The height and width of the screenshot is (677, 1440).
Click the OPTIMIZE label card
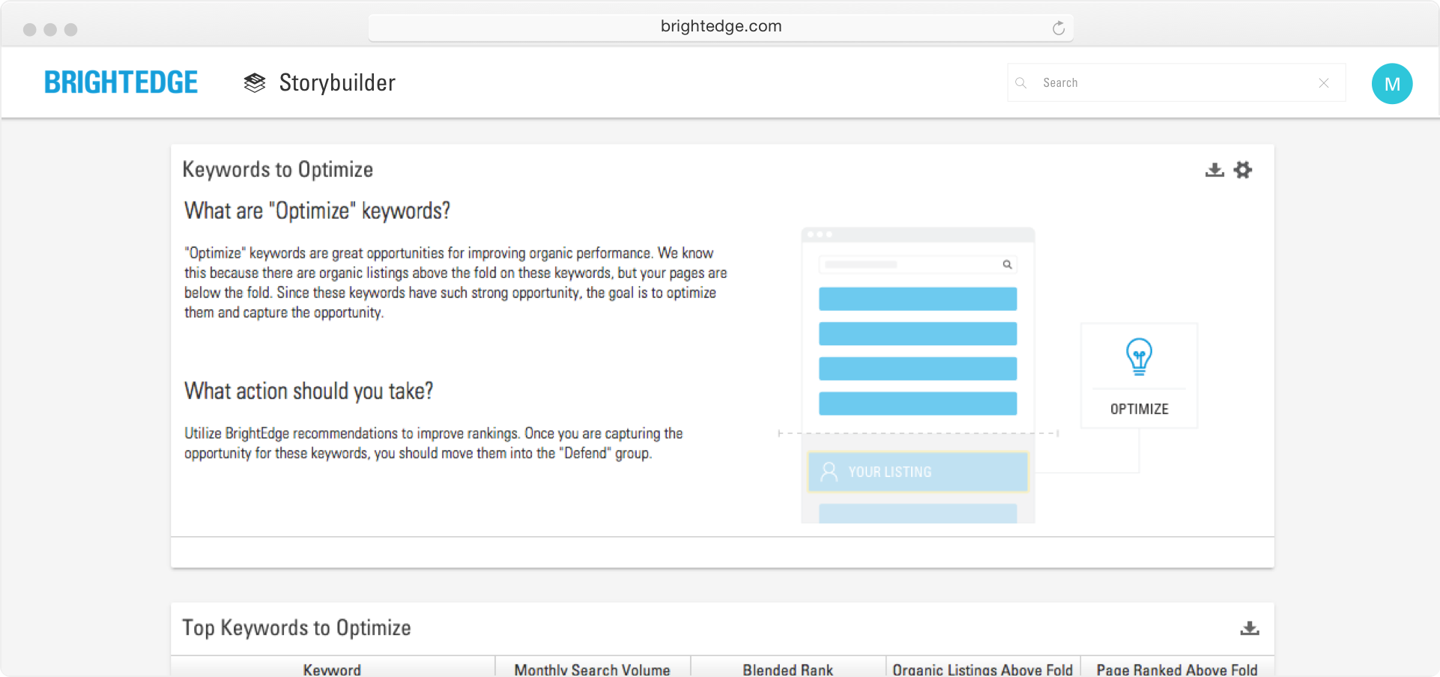[1139, 409]
